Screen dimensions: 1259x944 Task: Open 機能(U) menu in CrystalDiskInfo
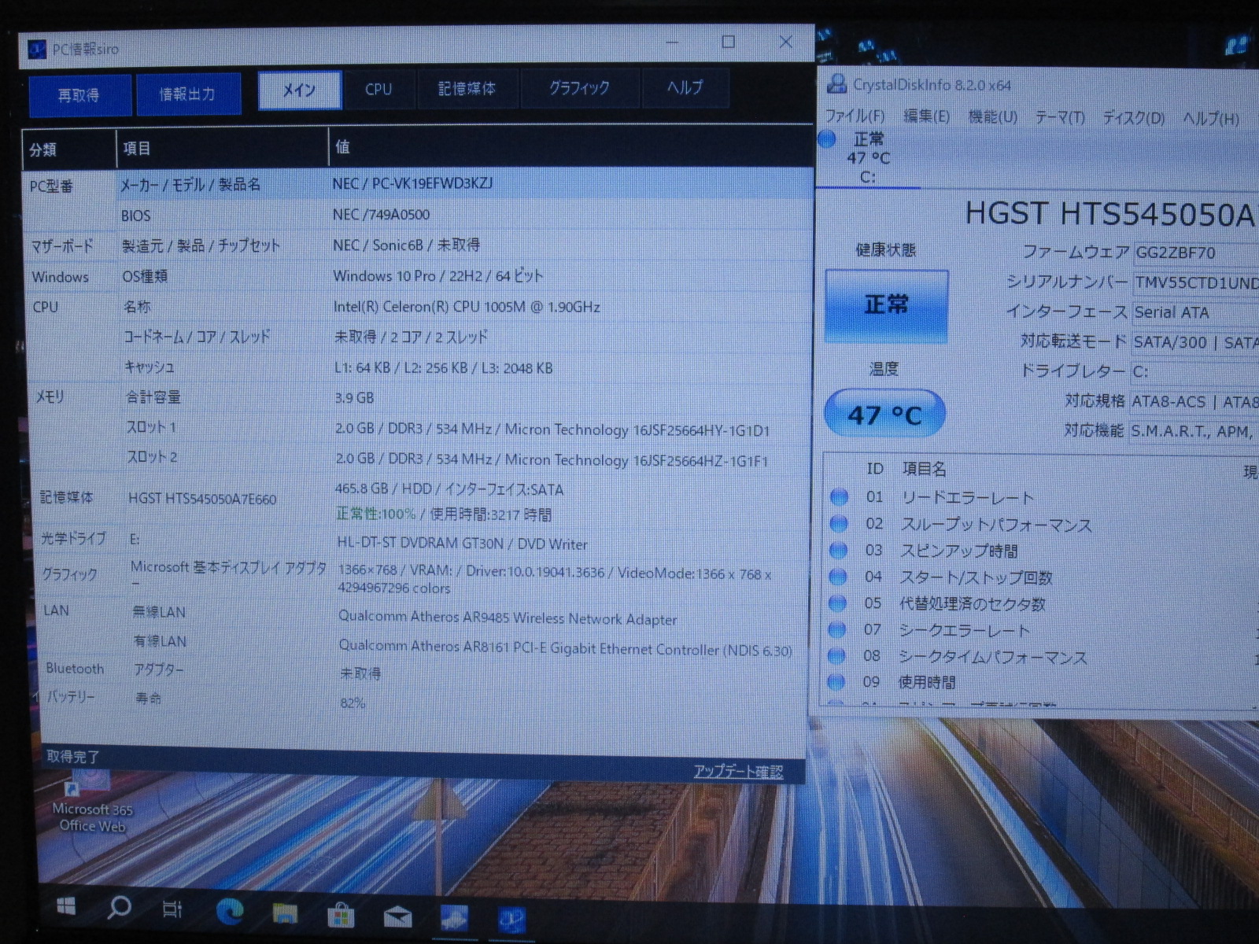click(992, 117)
